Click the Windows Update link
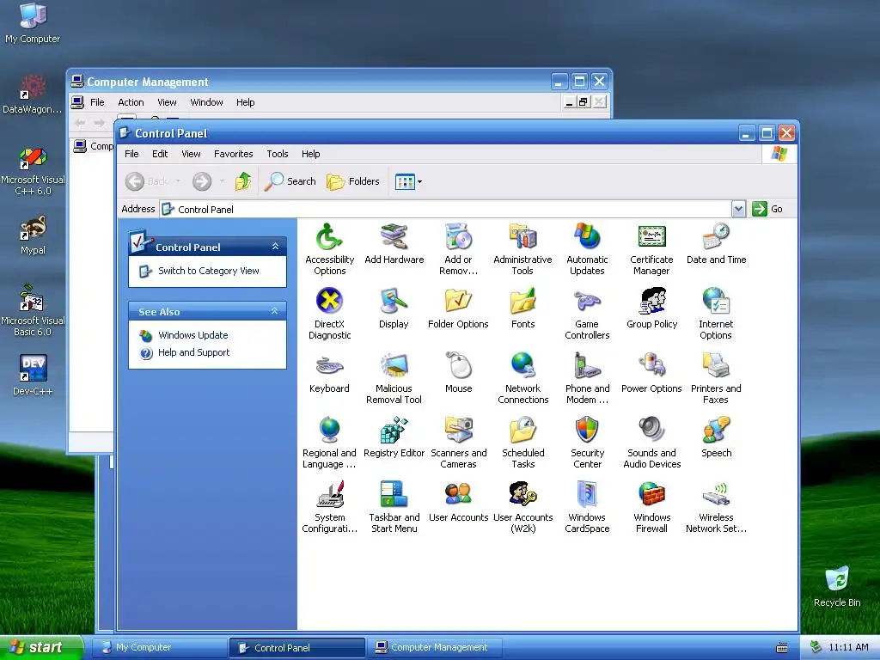 point(192,335)
